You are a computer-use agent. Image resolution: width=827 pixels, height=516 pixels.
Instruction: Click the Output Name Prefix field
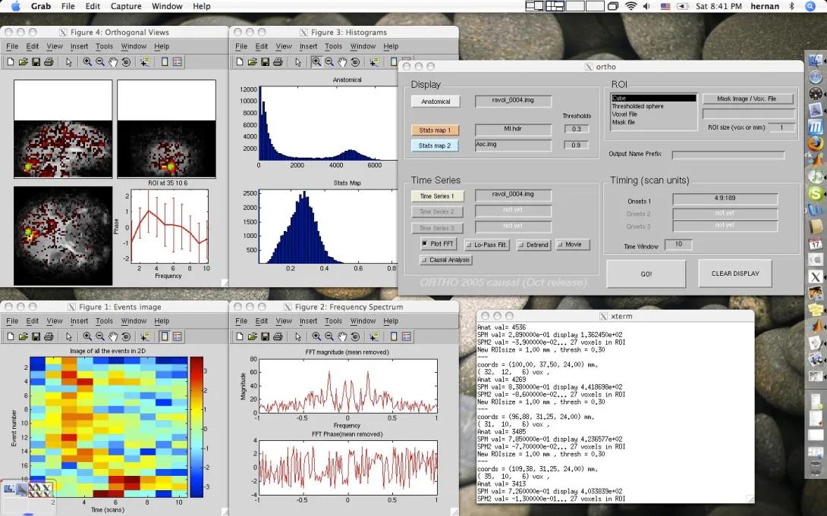pyautogui.click(x=728, y=155)
